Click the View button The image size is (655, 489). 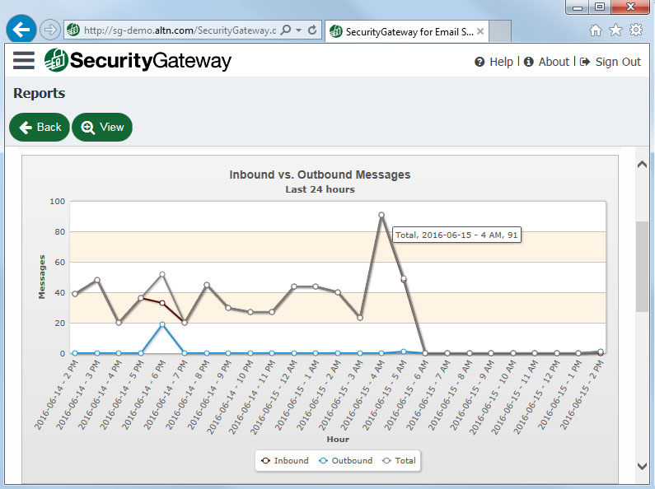pos(102,128)
